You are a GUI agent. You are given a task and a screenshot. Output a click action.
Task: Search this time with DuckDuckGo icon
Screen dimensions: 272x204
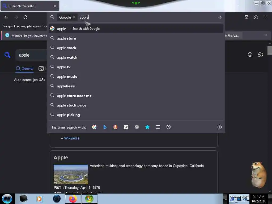pos(115,127)
